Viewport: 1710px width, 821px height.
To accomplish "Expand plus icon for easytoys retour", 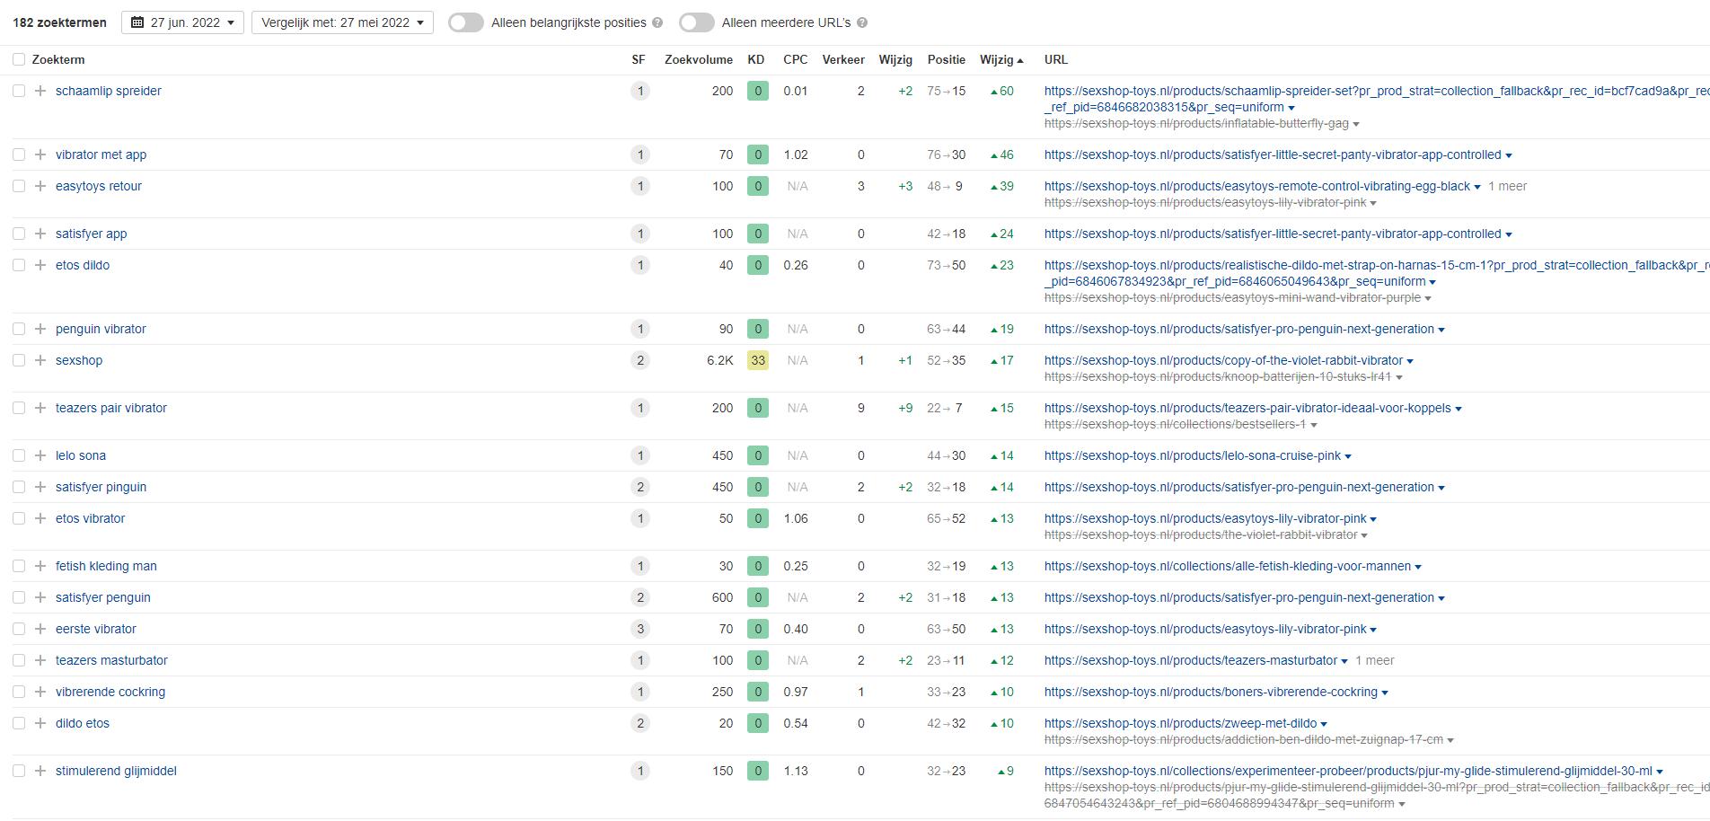I will click(x=40, y=186).
